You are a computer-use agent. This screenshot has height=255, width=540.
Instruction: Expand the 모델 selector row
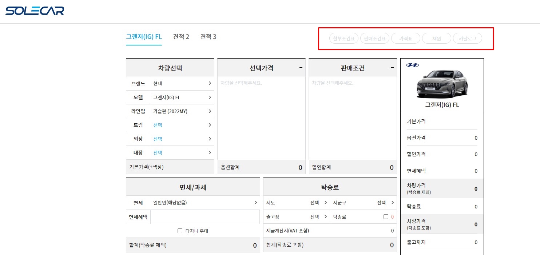click(182, 97)
